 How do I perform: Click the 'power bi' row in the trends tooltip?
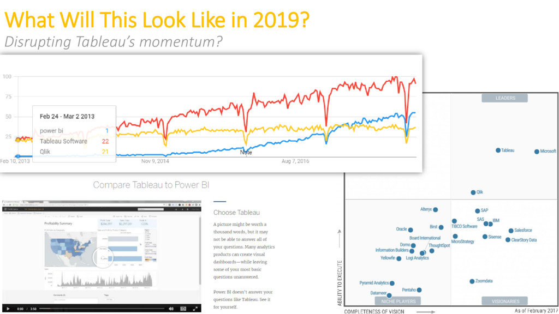coord(74,131)
